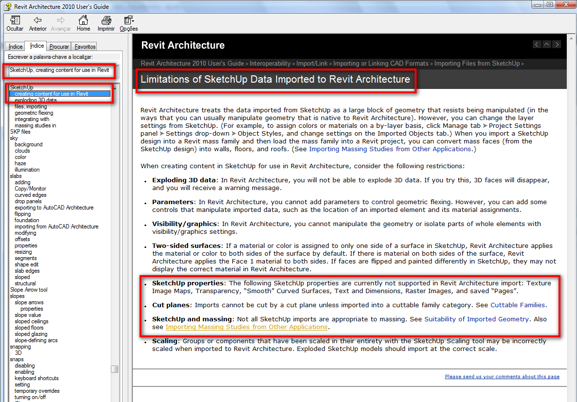The width and height of the screenshot is (577, 402).
Task: Select 'geometric flexing' index entry
Action: [x=34, y=113]
